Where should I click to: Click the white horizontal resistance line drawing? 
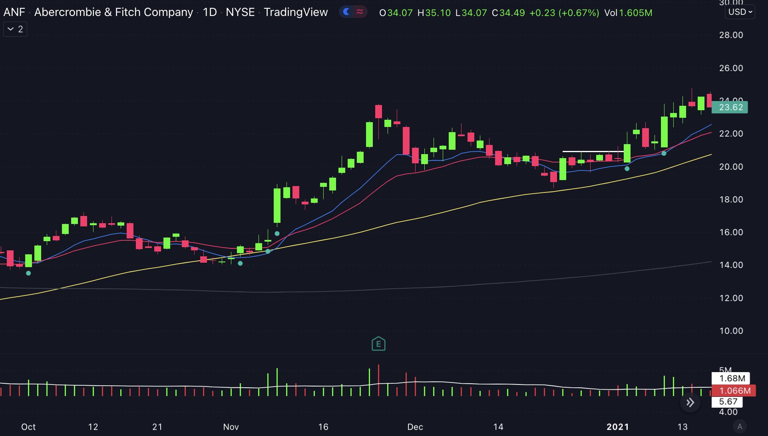(x=593, y=151)
